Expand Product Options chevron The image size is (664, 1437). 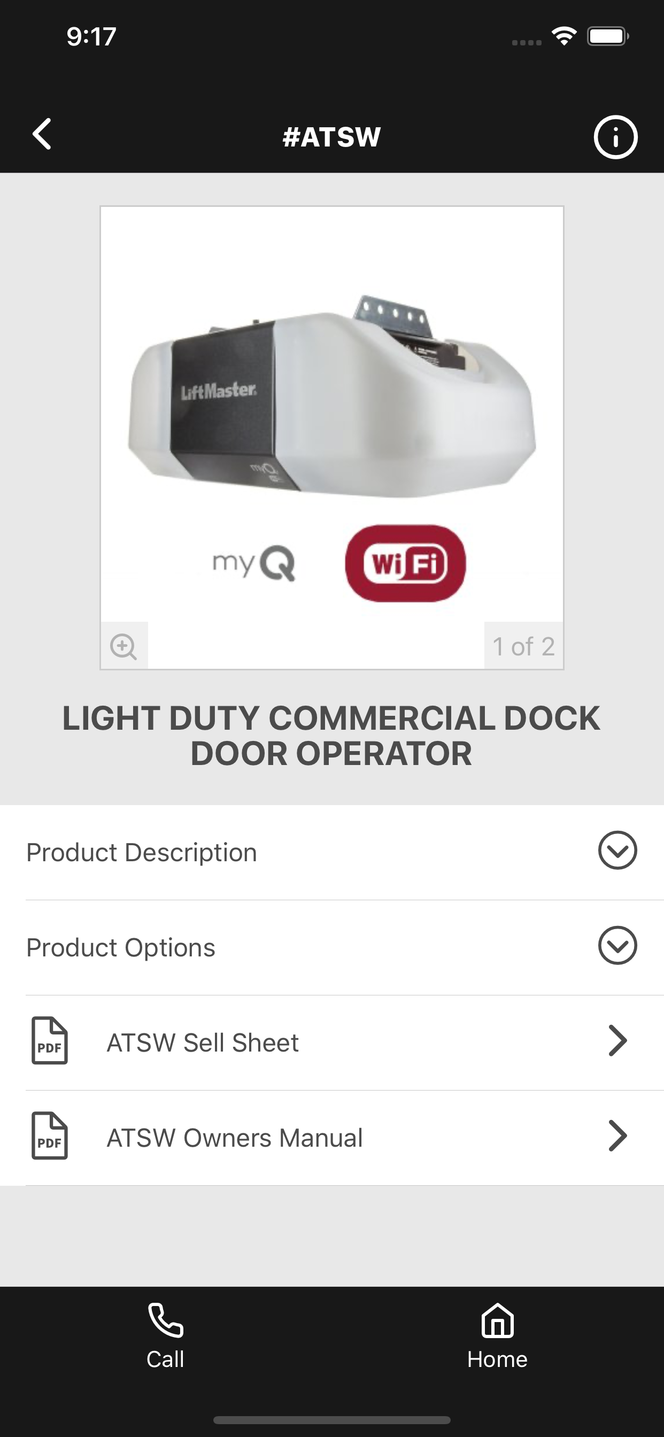[617, 946]
